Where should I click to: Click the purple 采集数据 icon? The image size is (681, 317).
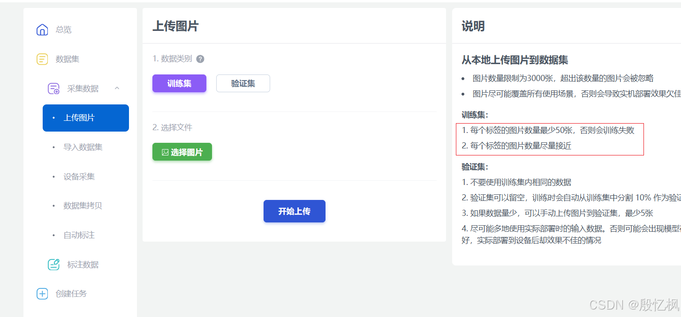coord(53,88)
